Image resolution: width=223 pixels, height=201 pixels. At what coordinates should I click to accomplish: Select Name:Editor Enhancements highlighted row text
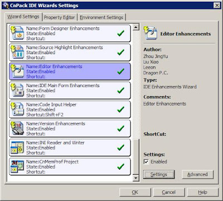click(54, 66)
